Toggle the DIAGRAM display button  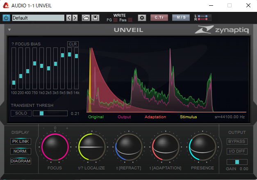click(20, 161)
